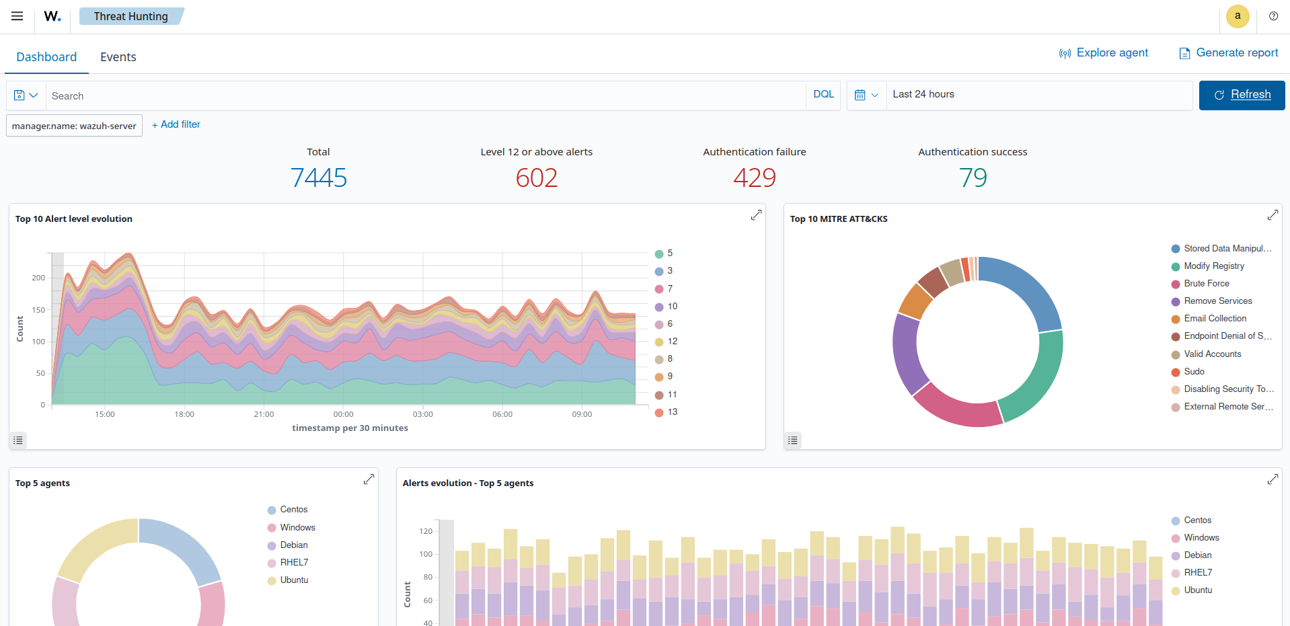Open the saved query dropdown arrow
Viewport: 1290px width, 626px height.
[x=32, y=95]
